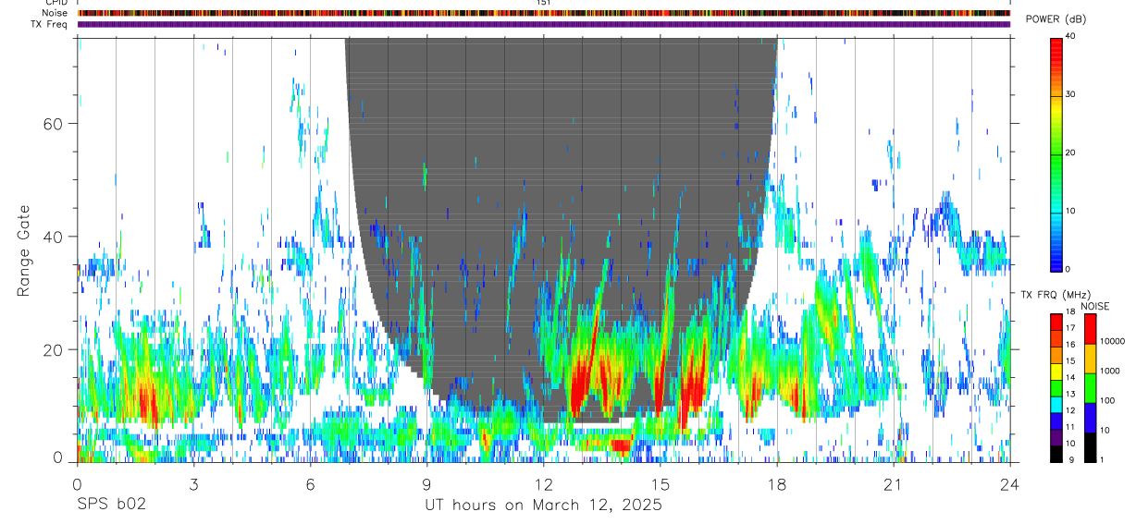Click the 21 tick on the UT hours axis
Image resolution: width=1136 pixels, height=524 pixels.
(893, 483)
